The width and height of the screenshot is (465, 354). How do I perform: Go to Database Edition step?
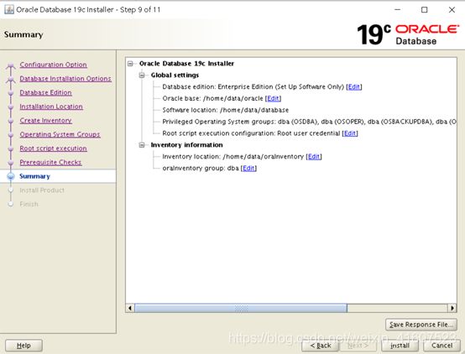(x=45, y=92)
